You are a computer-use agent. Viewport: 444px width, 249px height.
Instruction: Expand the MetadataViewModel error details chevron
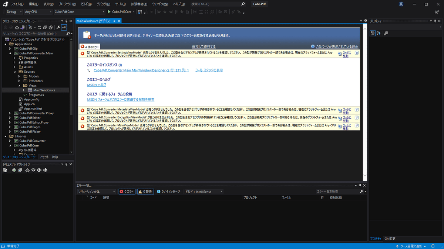pyautogui.click(x=357, y=110)
